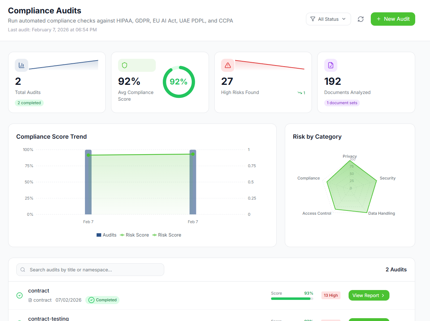The height and width of the screenshot is (321, 430).
Task: Open the All Status dropdown
Action: pos(328,19)
